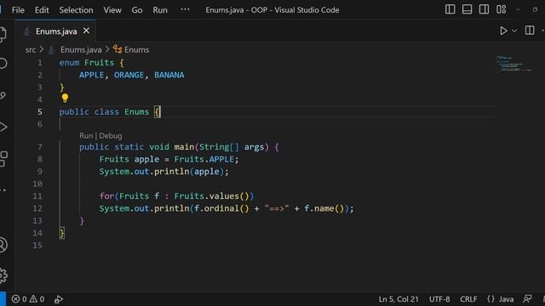Open the Explorer view in activity bar
545x306 pixels.
click(x=3, y=34)
